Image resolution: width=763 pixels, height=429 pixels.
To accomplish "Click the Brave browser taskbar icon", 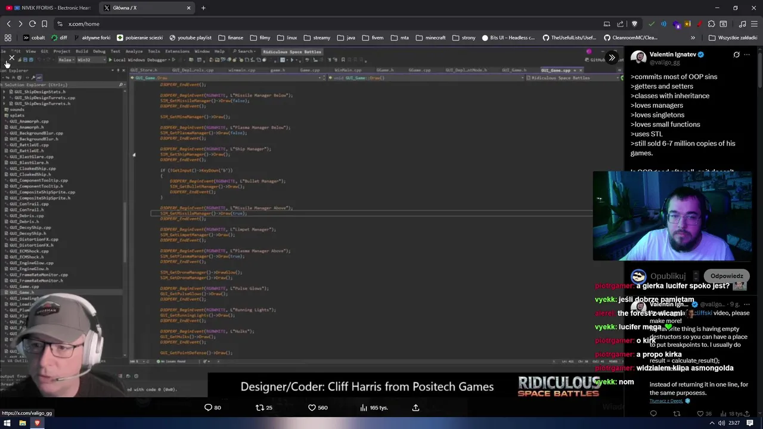I will [37, 423].
